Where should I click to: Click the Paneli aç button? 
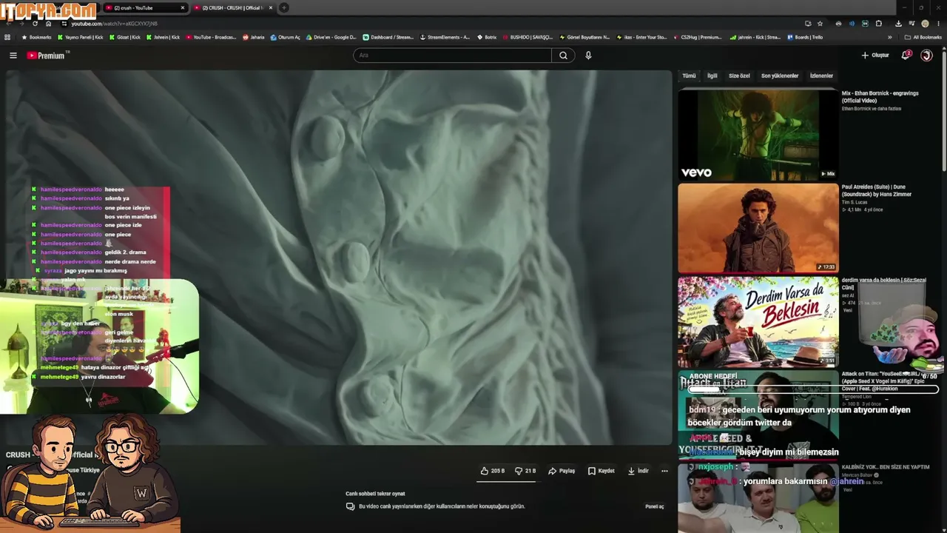pos(655,506)
